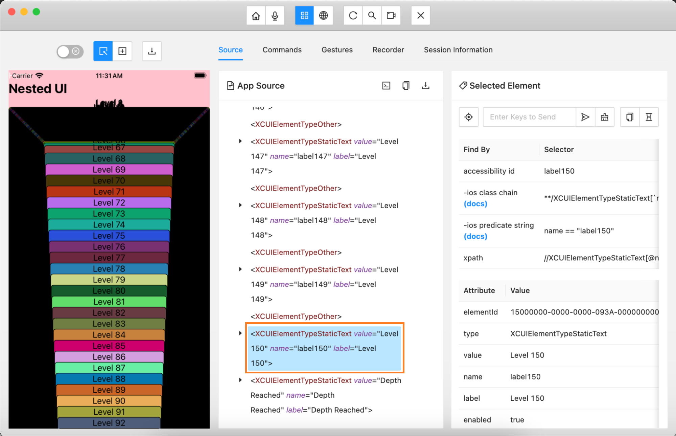Click the copy selector icon in Selected Element
This screenshot has width=676, height=436.
[x=630, y=116]
